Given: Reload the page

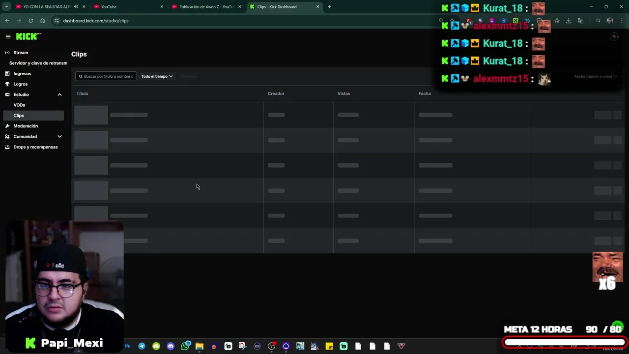Looking at the screenshot, I should pyautogui.click(x=30, y=21).
